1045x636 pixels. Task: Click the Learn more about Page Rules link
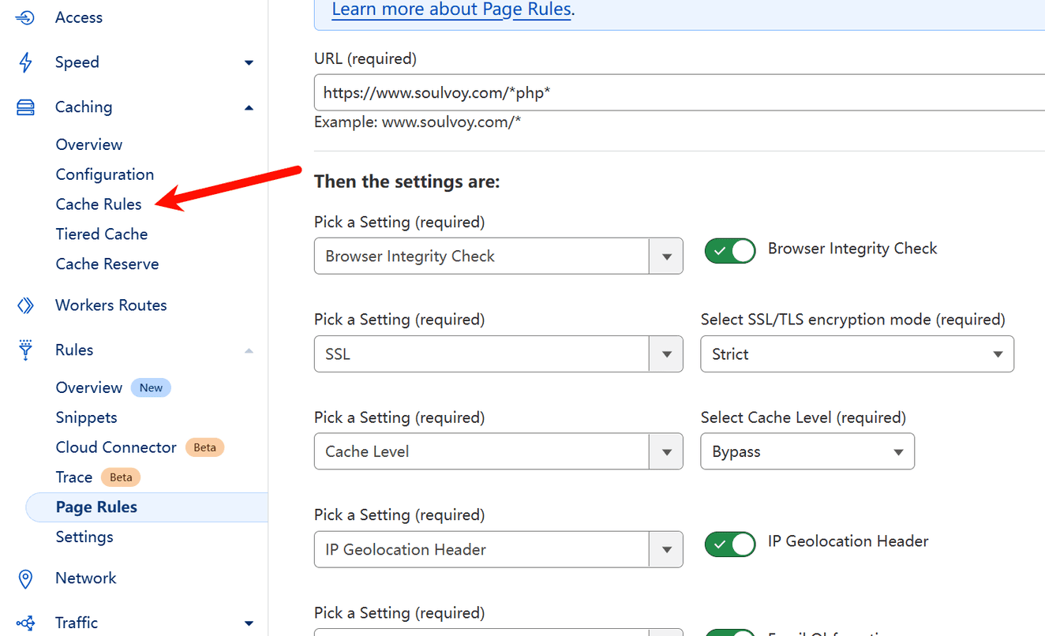coord(451,9)
